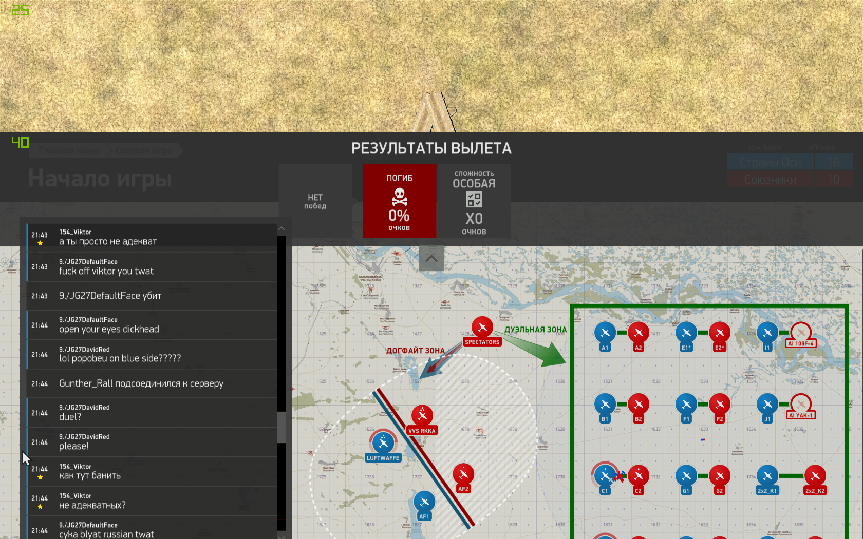Pick the 2x2_K2 red spawn icon
Viewport: 863px width, 539px height.
815,476
